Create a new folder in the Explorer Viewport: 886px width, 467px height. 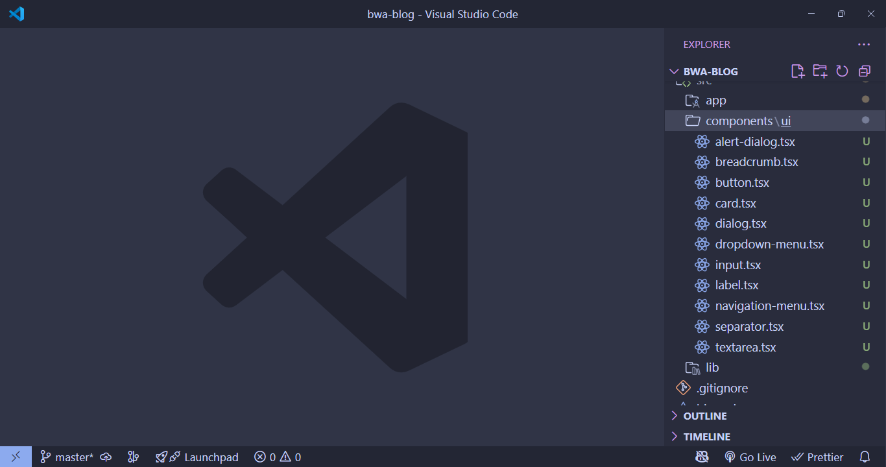820,71
